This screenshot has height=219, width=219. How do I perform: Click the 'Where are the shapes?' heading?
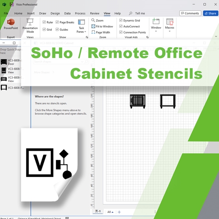[49, 96]
